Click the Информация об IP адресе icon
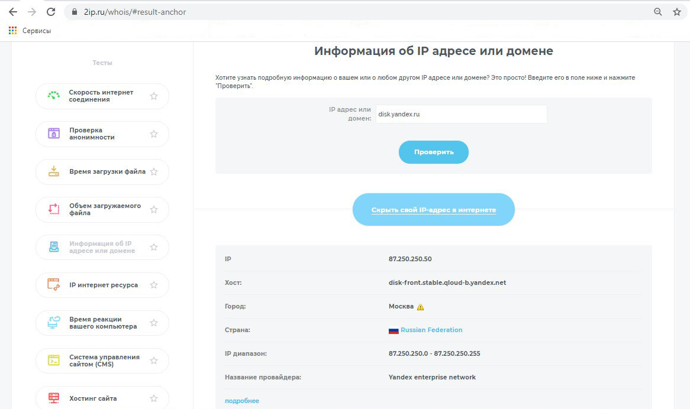Viewport: 690px width, 409px height. tap(54, 247)
